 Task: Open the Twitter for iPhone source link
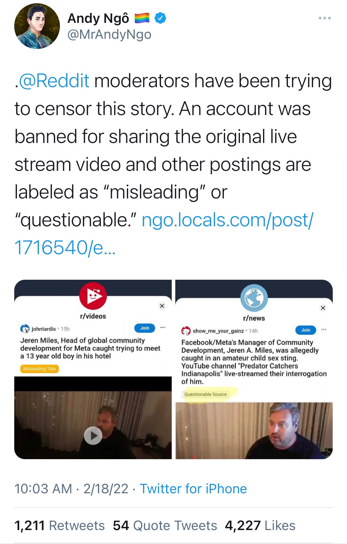click(193, 489)
